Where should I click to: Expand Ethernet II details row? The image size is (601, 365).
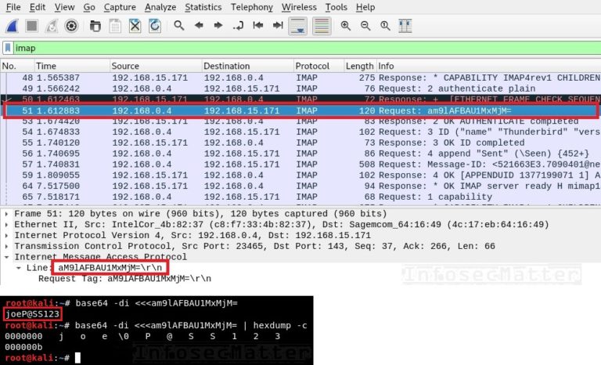pos(7,225)
